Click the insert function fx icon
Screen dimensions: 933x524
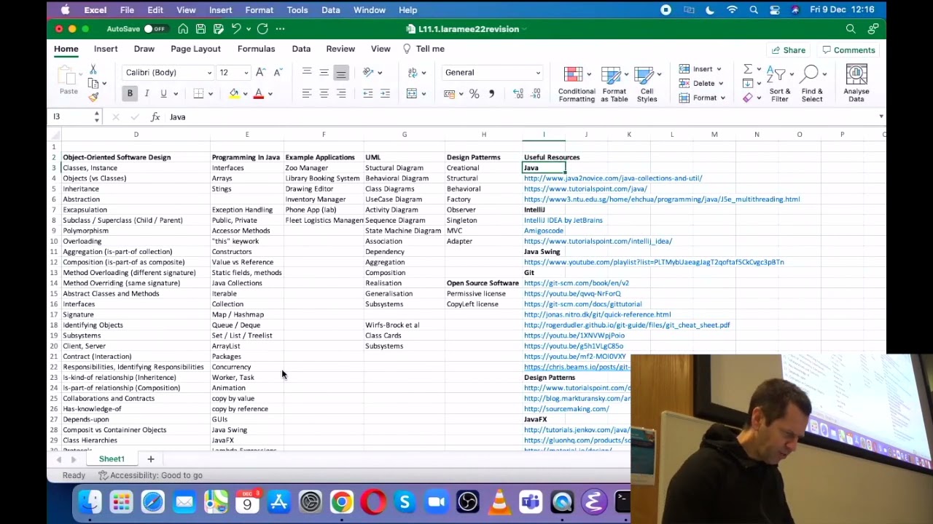click(155, 116)
